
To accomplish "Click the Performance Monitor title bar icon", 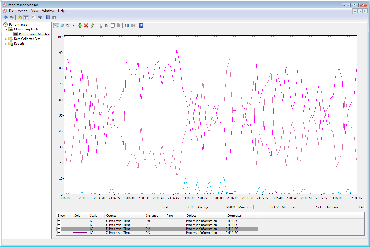I will point(5,5).
